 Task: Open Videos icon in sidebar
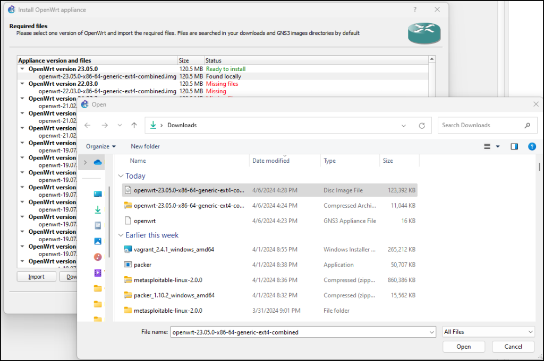(98, 273)
